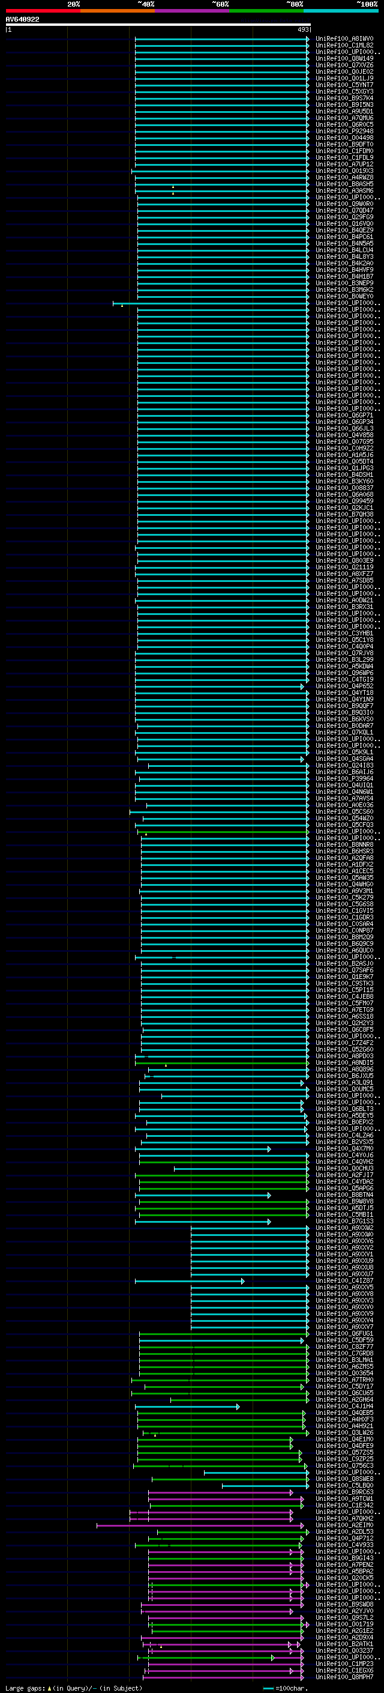Select the UniRef100_C1FDL9 label
The image size is (384, 1693).
click(x=344, y=157)
